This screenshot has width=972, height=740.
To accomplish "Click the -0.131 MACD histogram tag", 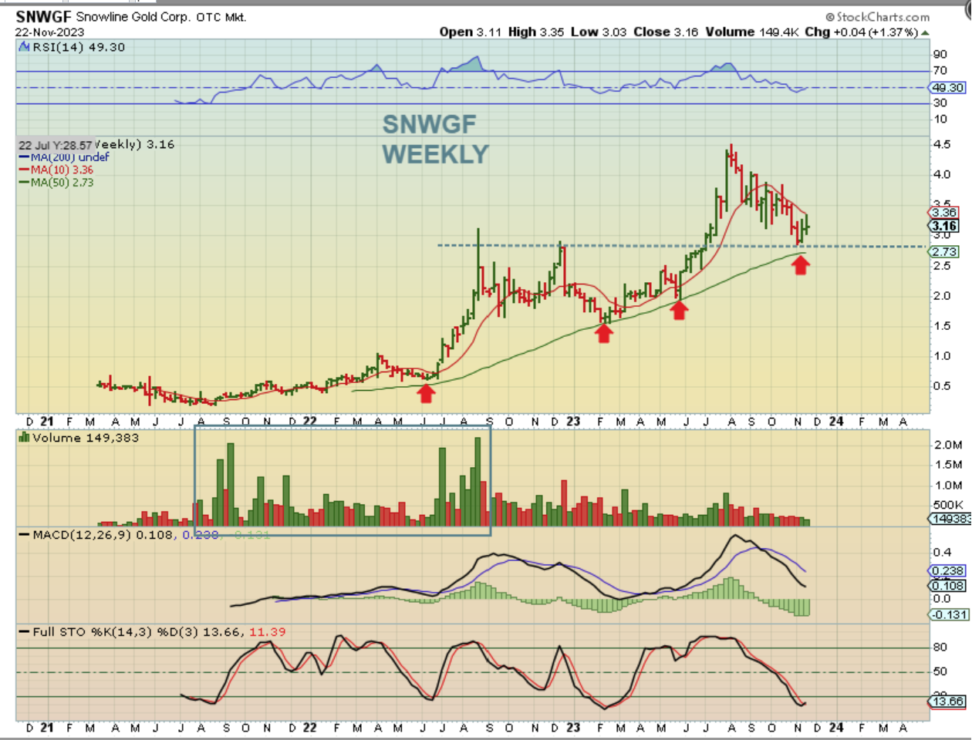I will [x=948, y=614].
